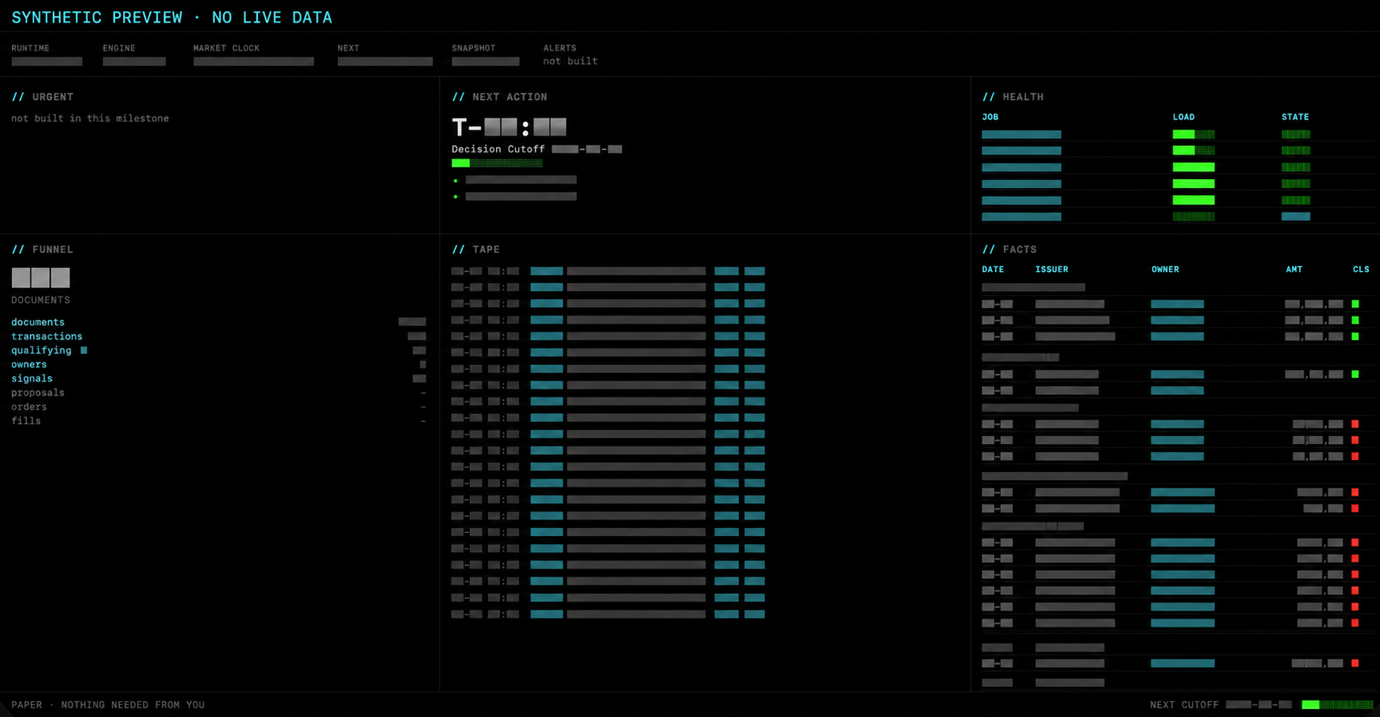Click the 'SYNTHETIC PREVIEW · NO LIVE DATA' banner
Viewport: 1380px width, 717px height.
pos(172,17)
